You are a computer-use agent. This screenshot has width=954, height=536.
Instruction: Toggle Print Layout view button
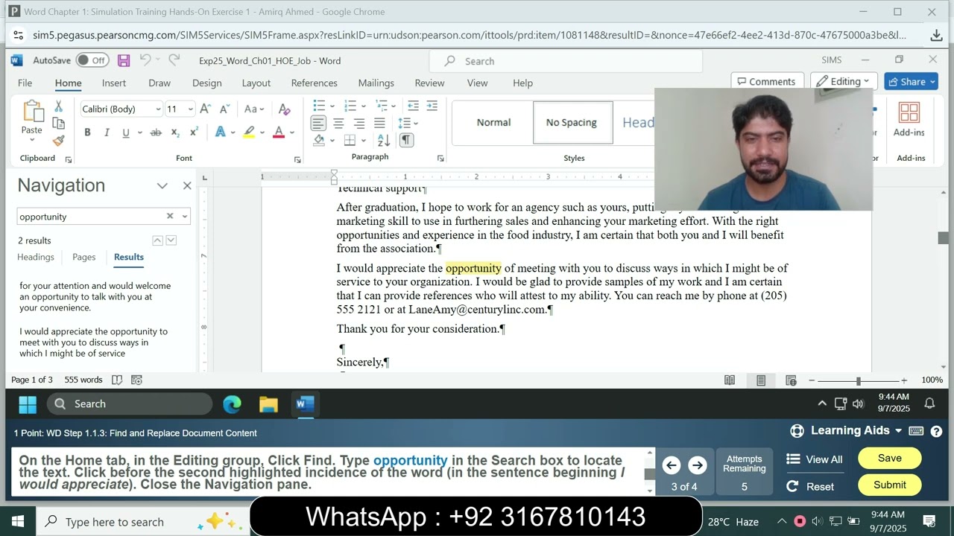point(760,380)
